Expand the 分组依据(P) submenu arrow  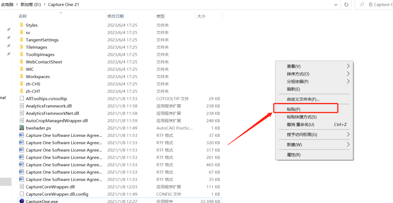pos(348,81)
